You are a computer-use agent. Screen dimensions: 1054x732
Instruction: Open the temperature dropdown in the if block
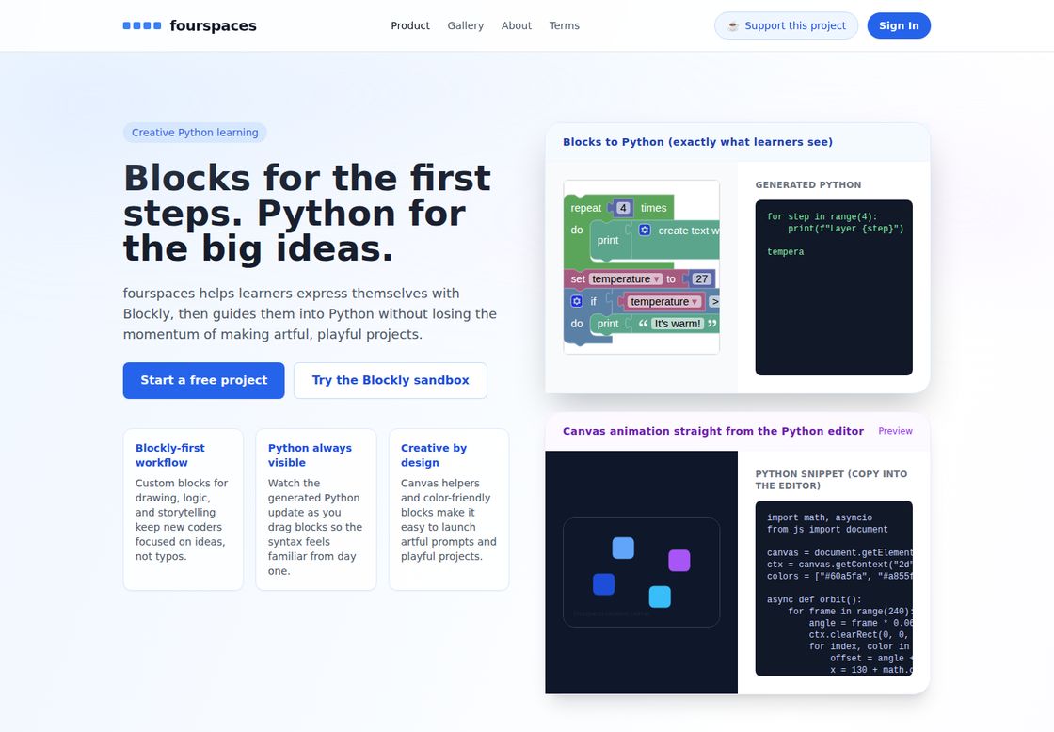(664, 301)
